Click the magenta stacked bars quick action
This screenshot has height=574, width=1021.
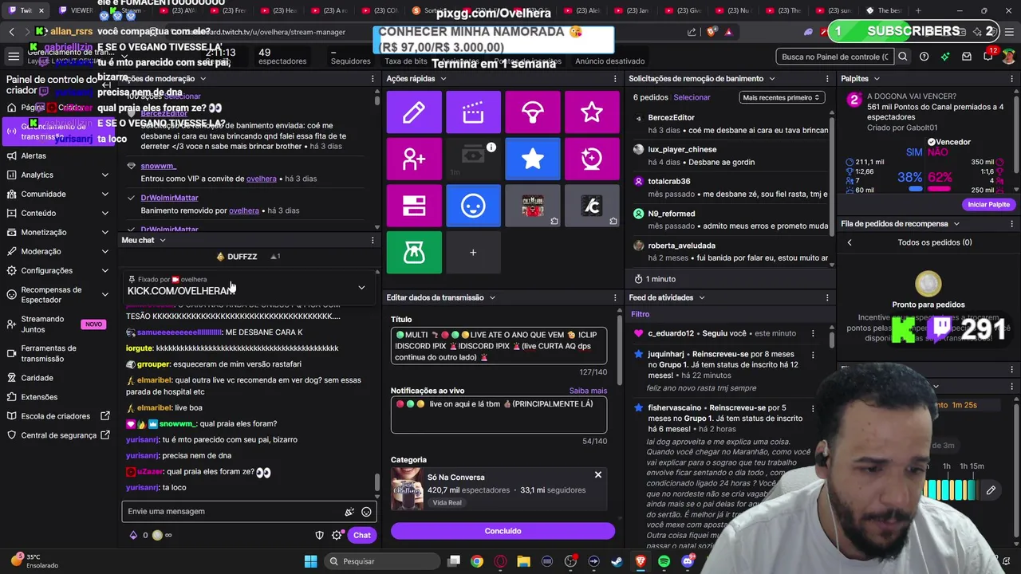[414, 206]
